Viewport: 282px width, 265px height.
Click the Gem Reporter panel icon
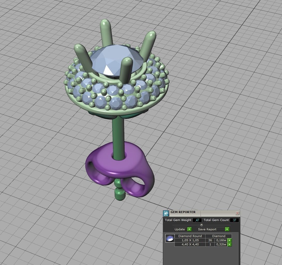[166, 213]
